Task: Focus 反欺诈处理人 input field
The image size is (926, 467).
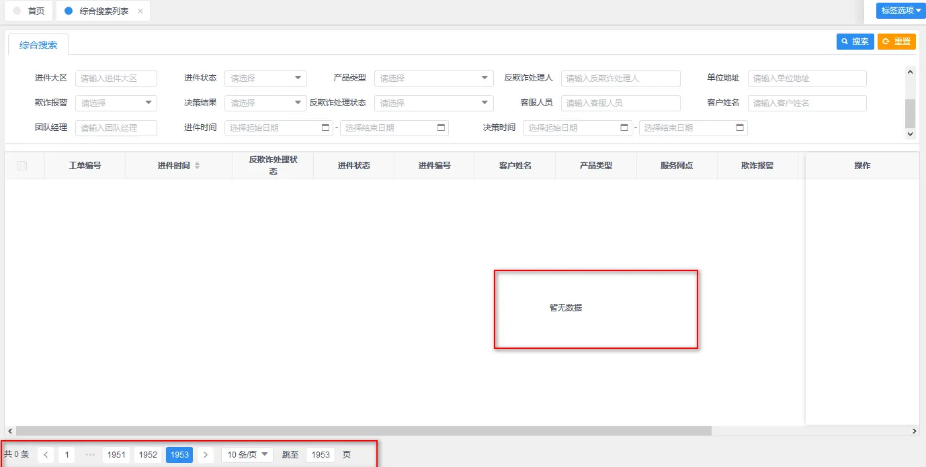Action: coord(621,79)
